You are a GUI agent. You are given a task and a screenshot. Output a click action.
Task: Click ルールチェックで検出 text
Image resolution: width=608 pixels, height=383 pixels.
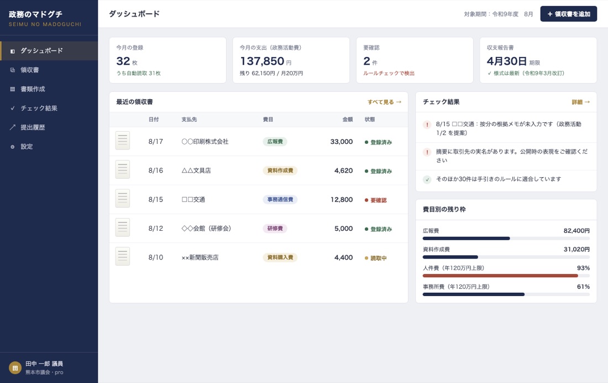click(389, 73)
